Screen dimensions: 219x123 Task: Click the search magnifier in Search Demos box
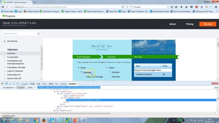click(39, 33)
